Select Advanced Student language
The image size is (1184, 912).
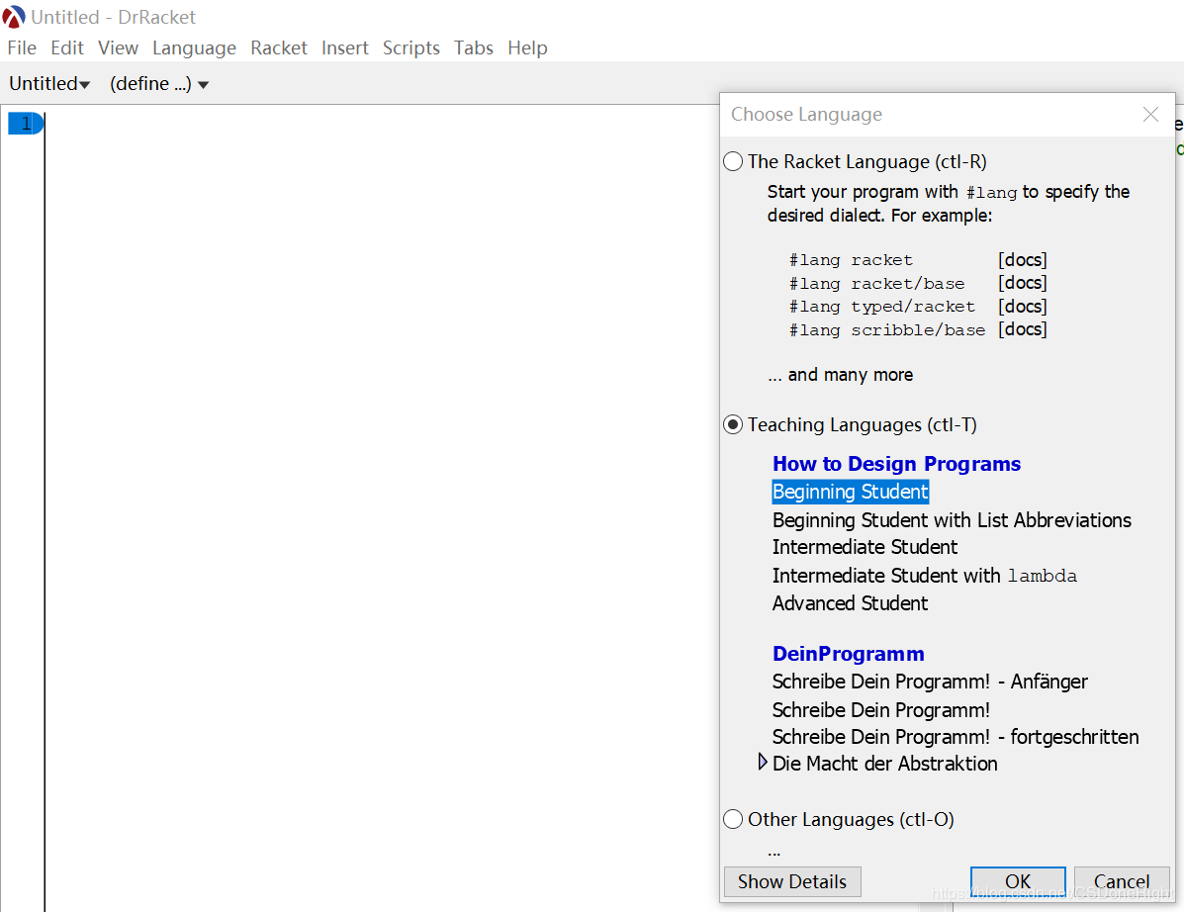[x=850, y=603]
